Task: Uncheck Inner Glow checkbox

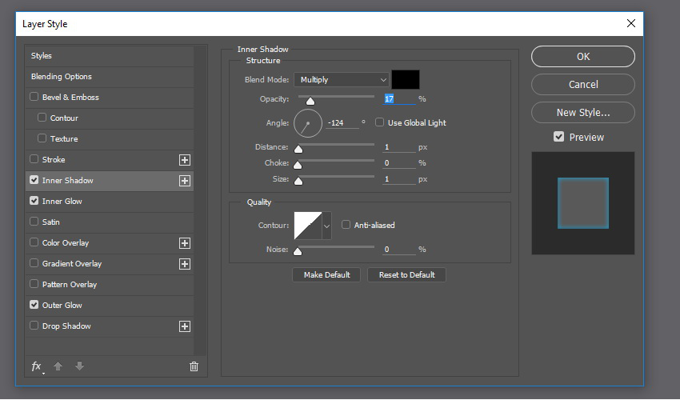Action: coord(34,201)
